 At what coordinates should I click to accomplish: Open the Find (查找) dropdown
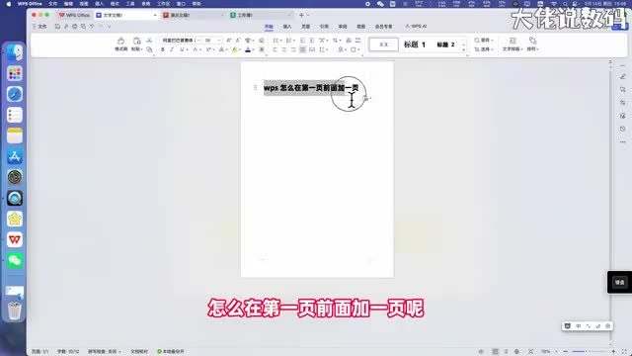point(484,41)
